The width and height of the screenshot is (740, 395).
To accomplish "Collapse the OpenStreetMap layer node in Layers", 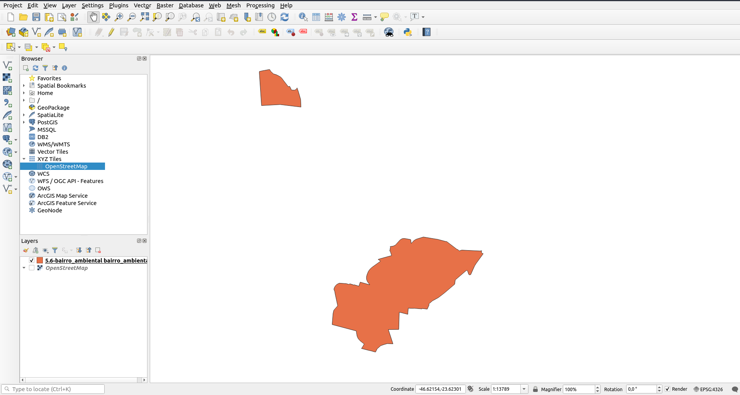I will pos(24,268).
